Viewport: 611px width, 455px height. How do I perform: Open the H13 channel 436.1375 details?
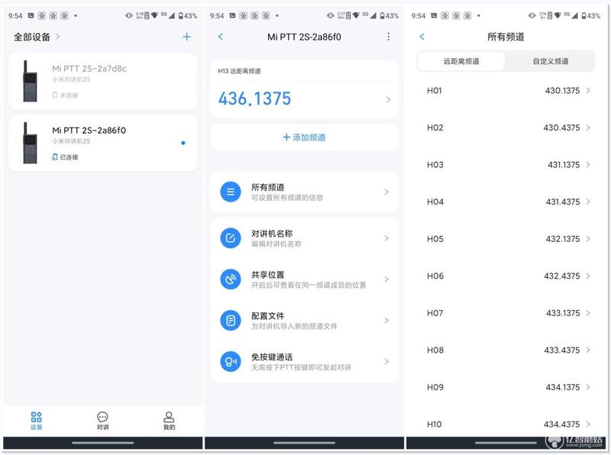[304, 89]
